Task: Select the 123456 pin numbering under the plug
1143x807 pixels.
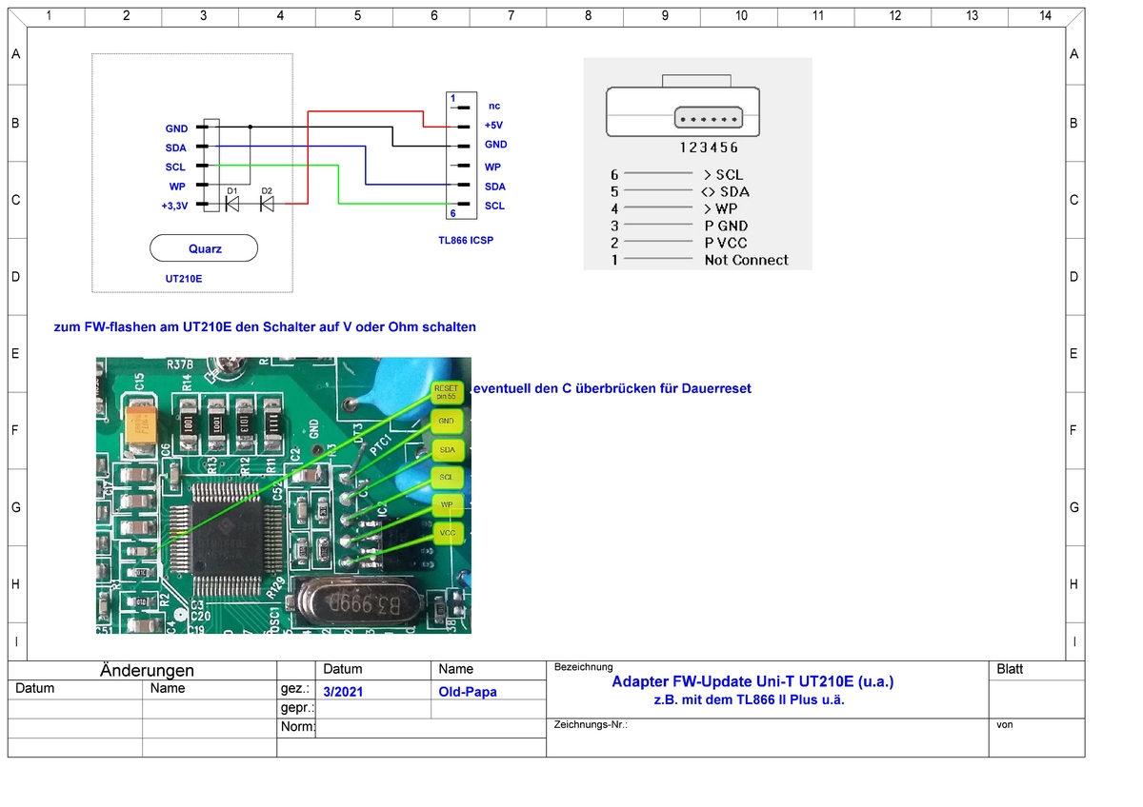Action: [709, 148]
